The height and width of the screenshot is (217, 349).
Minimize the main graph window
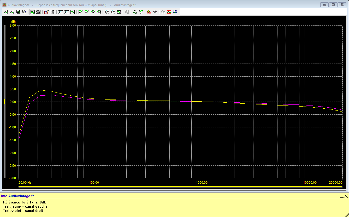324,4
